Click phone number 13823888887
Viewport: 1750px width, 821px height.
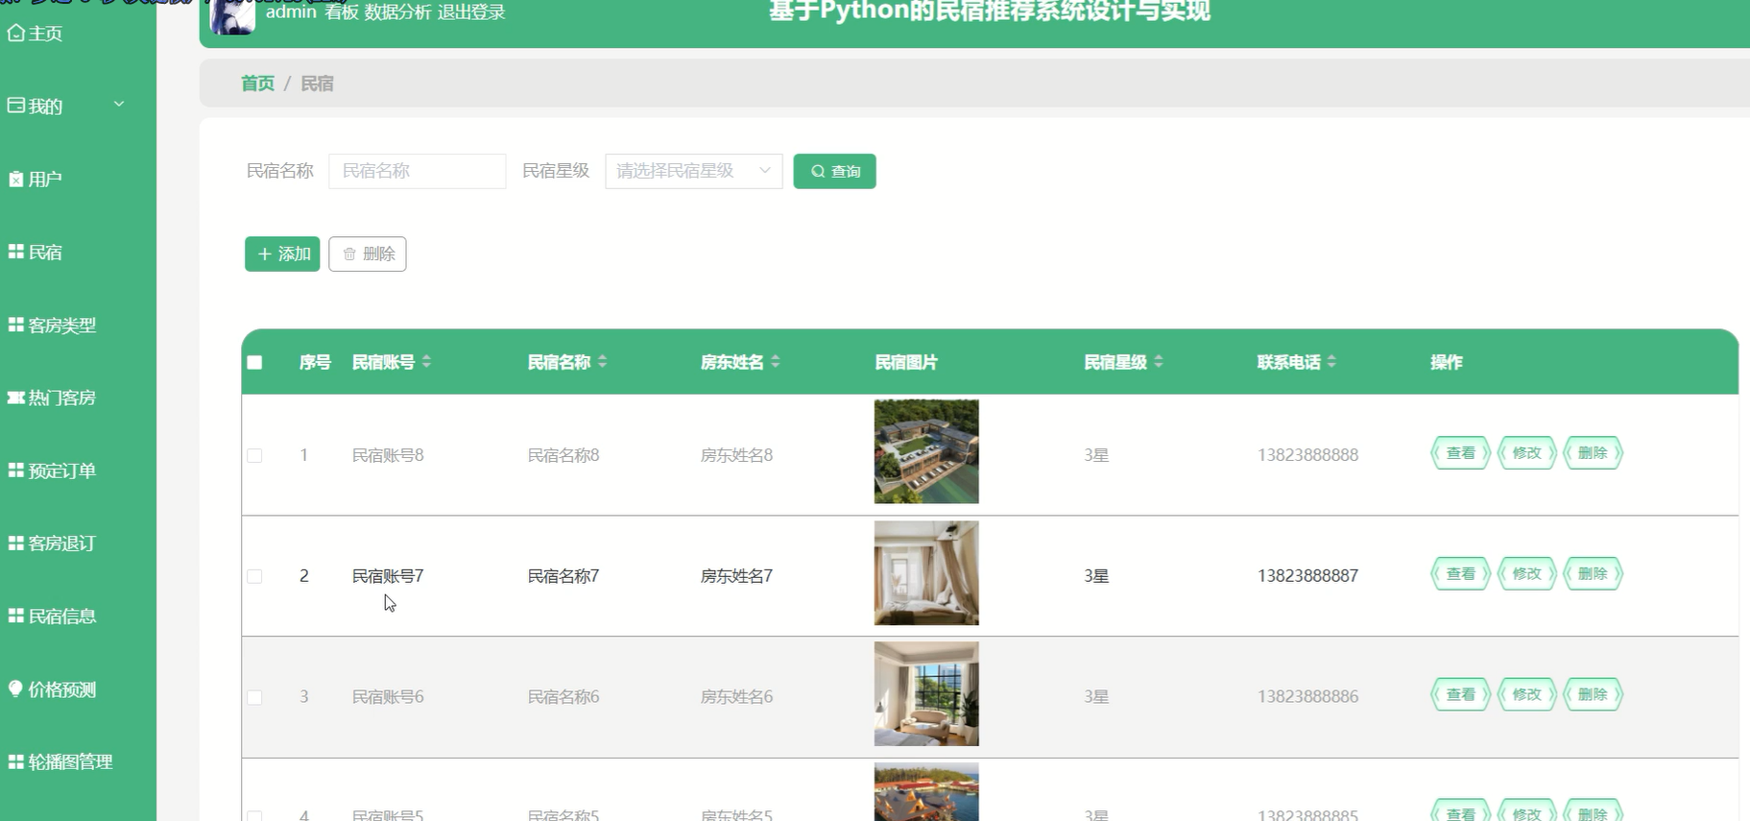[x=1307, y=576]
